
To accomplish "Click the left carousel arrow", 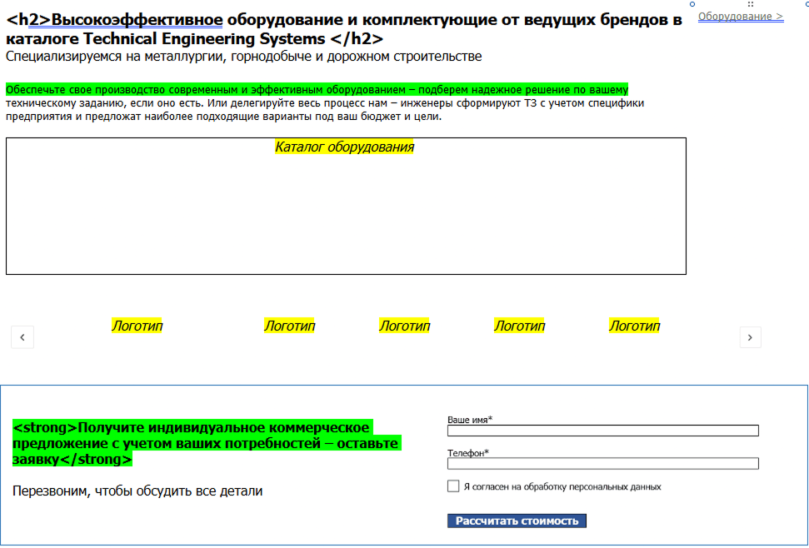I will [x=22, y=336].
